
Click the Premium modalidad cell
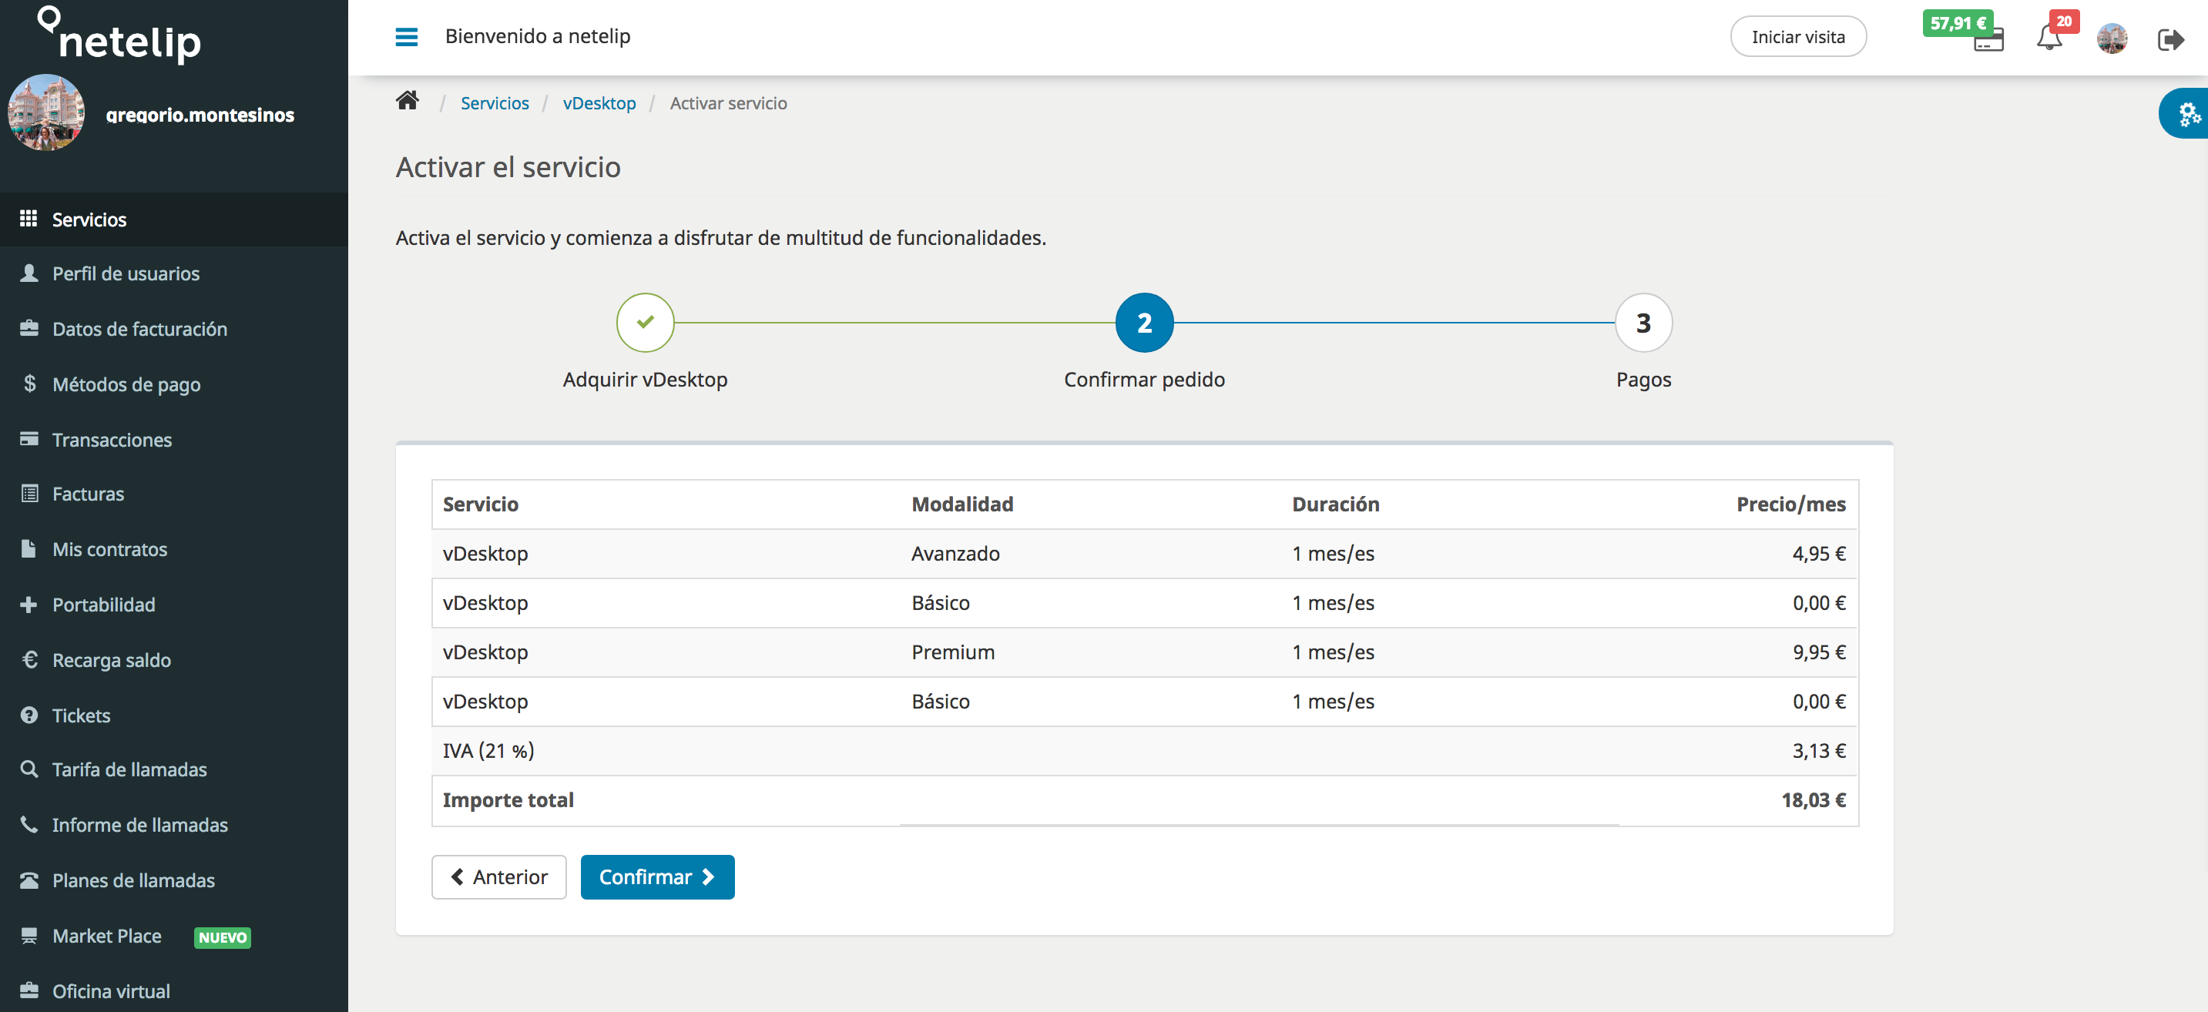pos(952,652)
